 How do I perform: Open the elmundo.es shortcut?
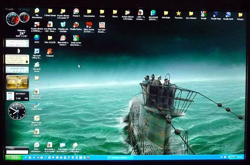coord(37,94)
